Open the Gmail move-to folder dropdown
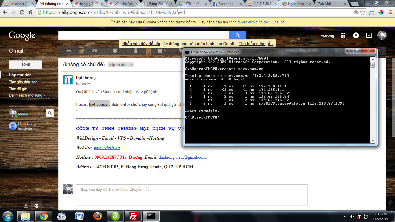395x222 pixels. (161, 51)
